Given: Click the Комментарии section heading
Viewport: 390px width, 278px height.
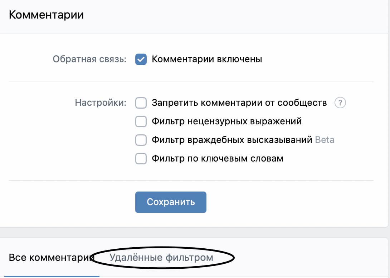Looking at the screenshot, I should pos(46,14).
